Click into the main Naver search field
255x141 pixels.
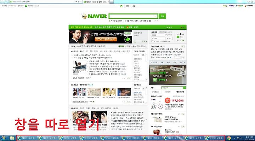[132, 16]
